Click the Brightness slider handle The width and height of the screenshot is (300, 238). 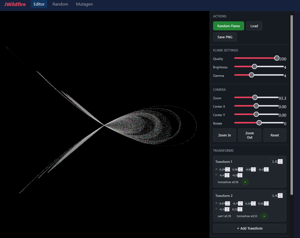pos(254,66)
